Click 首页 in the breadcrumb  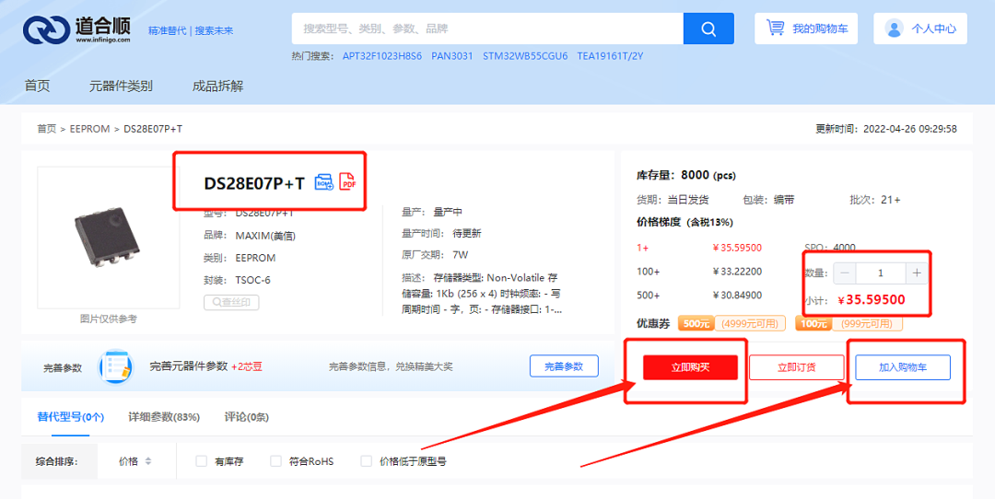tap(46, 129)
